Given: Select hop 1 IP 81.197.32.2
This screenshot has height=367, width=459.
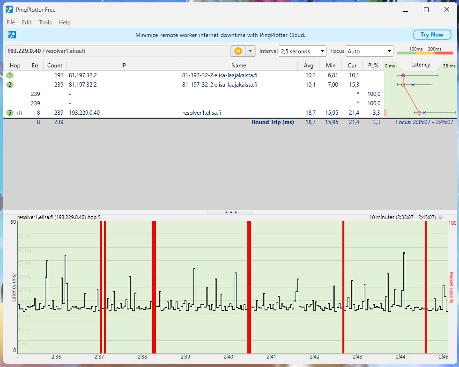Looking at the screenshot, I should [83, 75].
